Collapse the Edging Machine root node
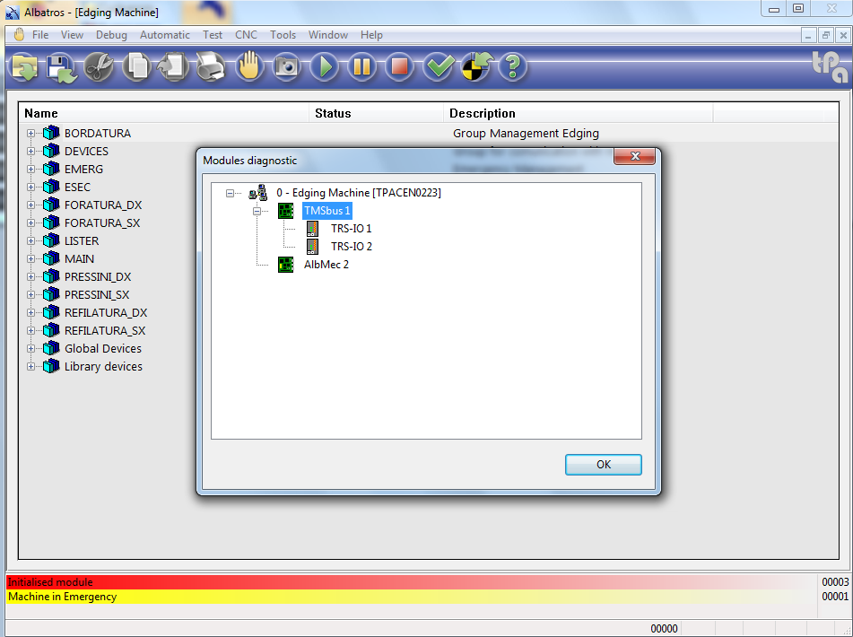The width and height of the screenshot is (853, 637). [x=231, y=193]
